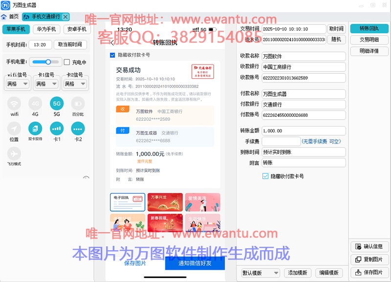
Task: Click the 编辑模版 button
Action: 329,273
